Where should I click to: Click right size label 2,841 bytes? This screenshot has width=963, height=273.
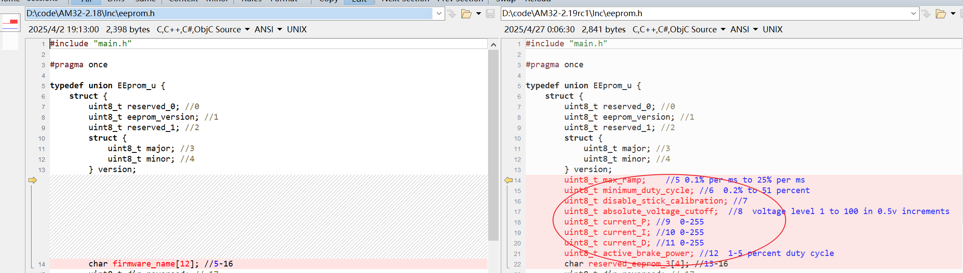[x=604, y=29]
